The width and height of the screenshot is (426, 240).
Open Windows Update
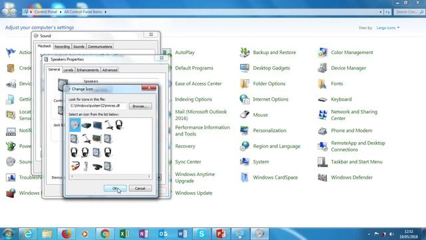tap(194, 193)
